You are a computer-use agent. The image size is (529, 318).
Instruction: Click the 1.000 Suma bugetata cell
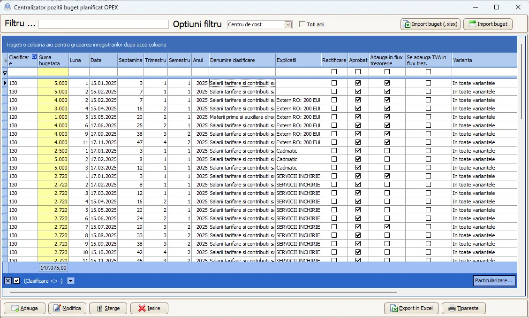coord(53,117)
